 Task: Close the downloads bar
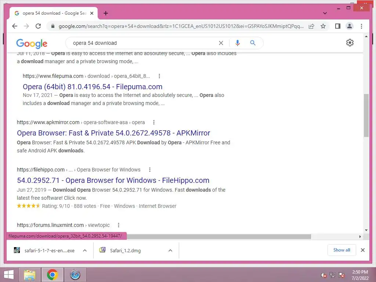pyautogui.click(x=362, y=250)
